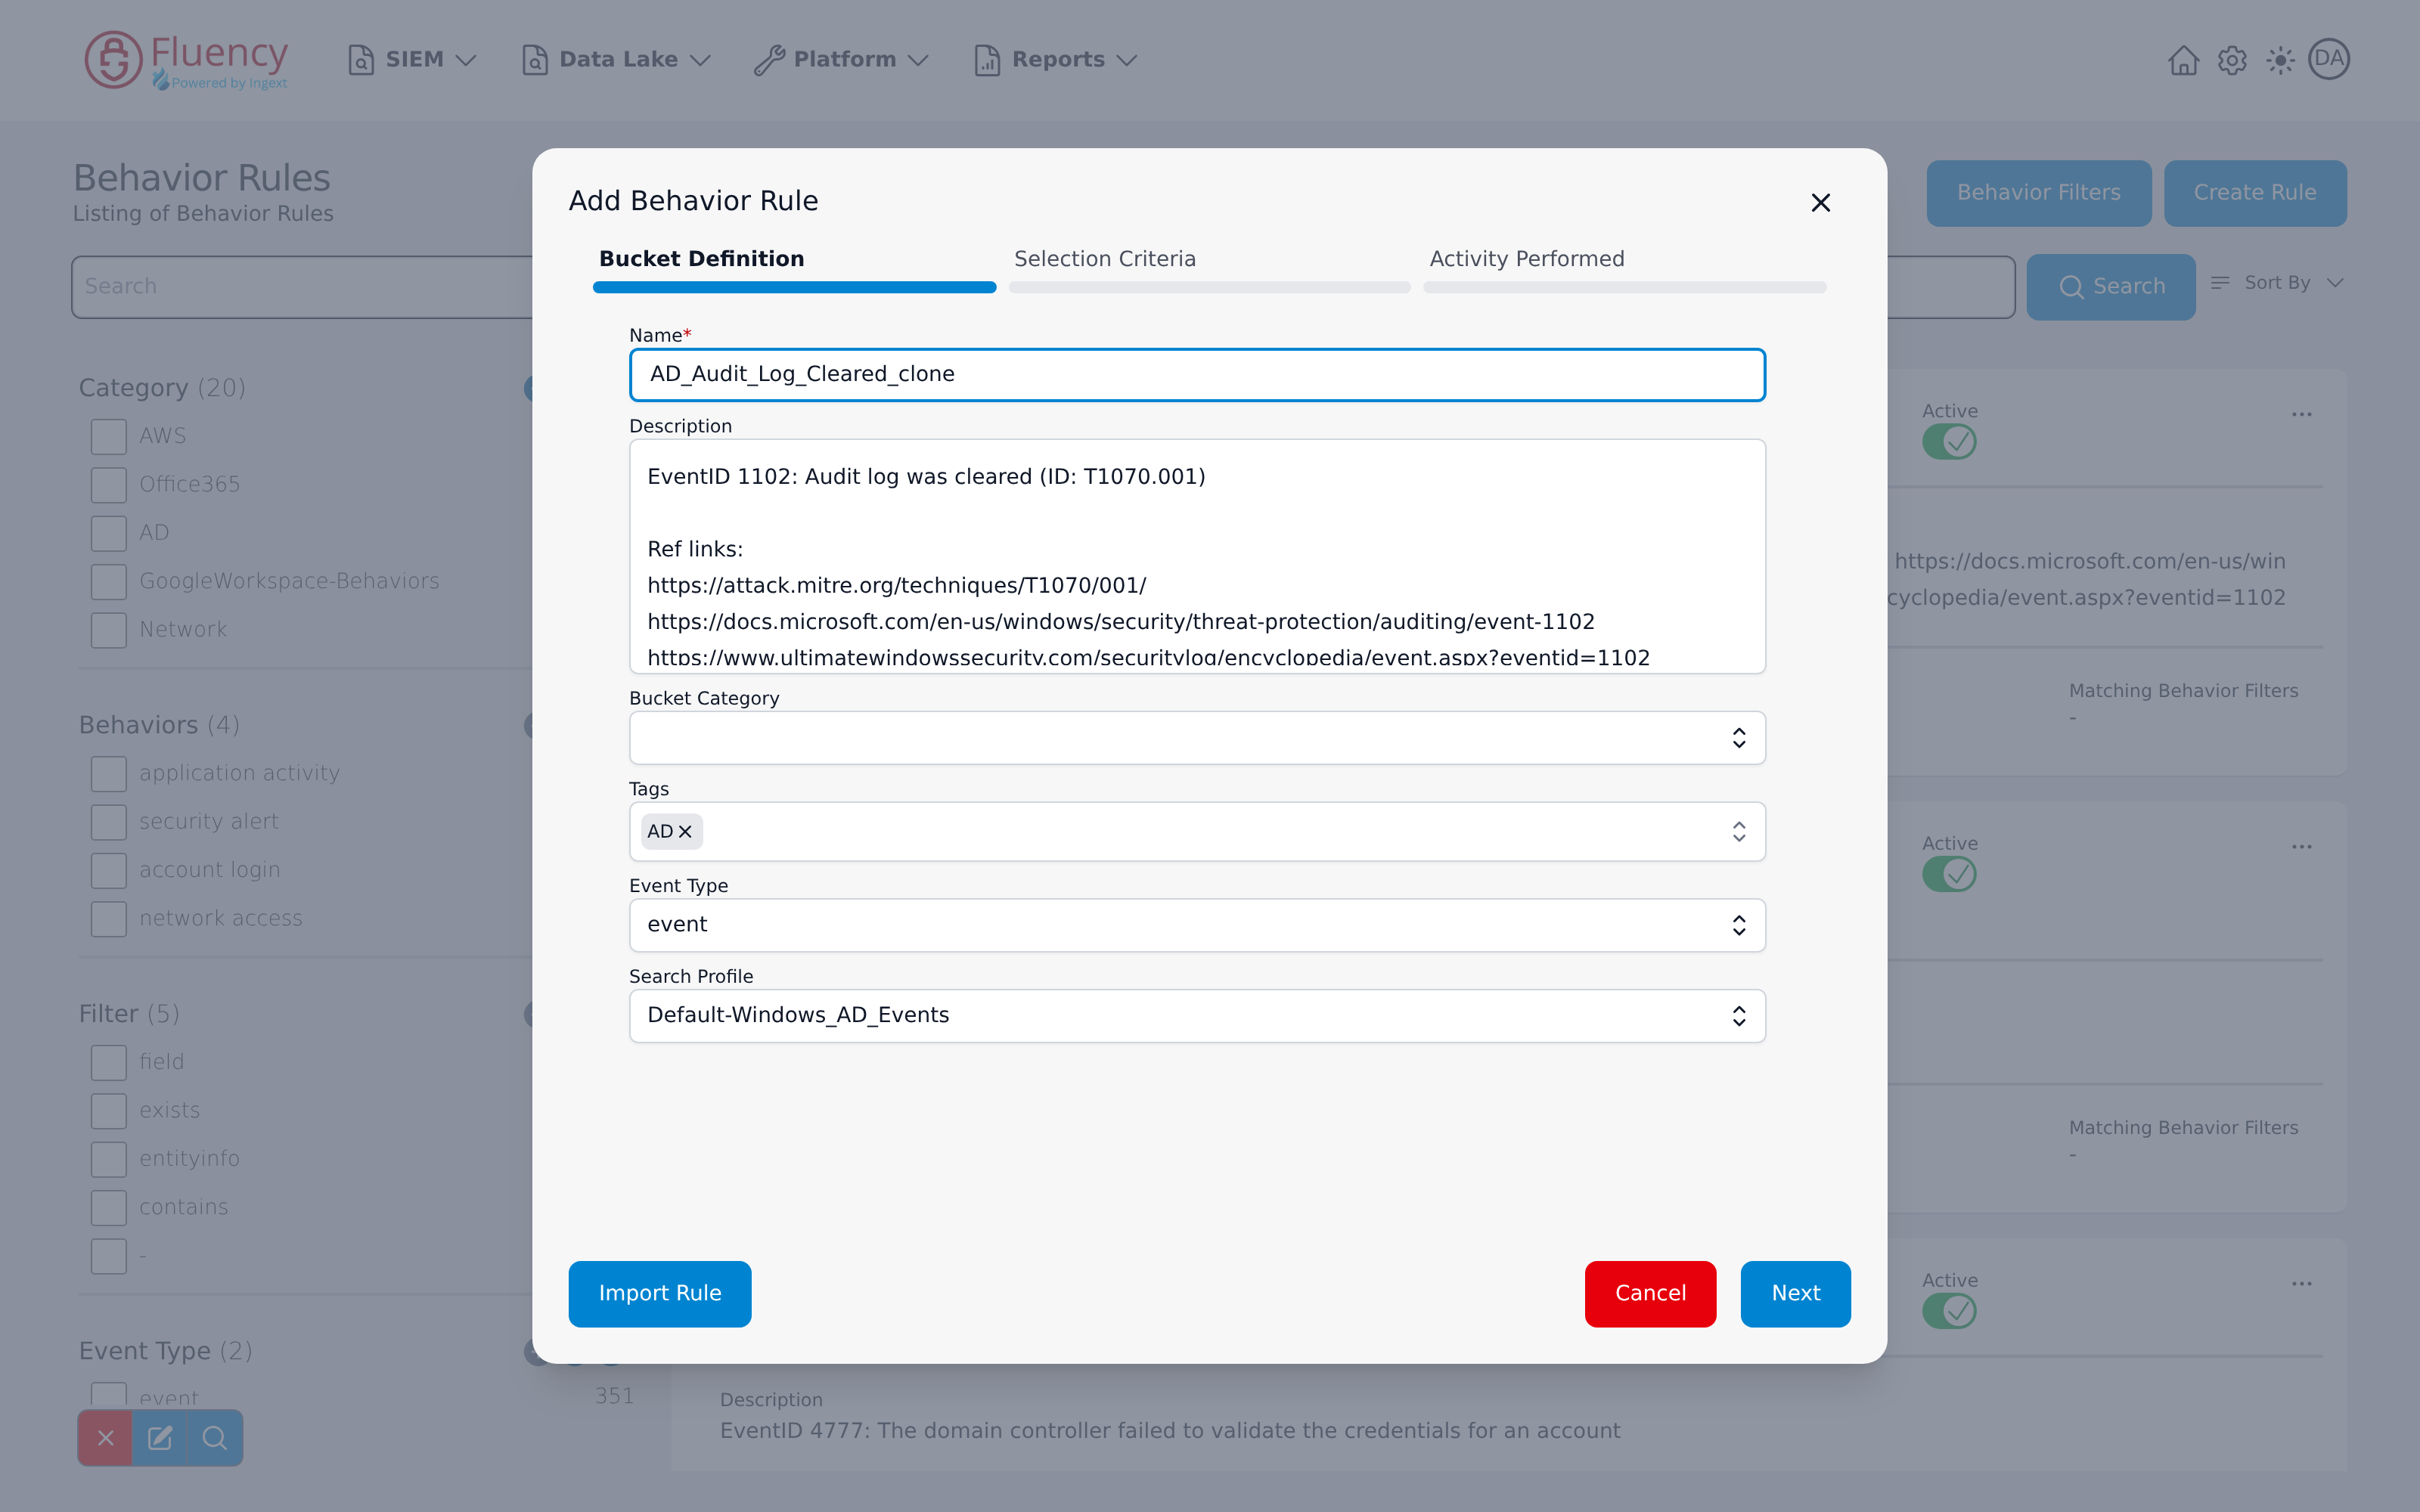This screenshot has width=2420, height=1512.
Task: Open the Search Profile dropdown
Action: pyautogui.click(x=1197, y=1016)
